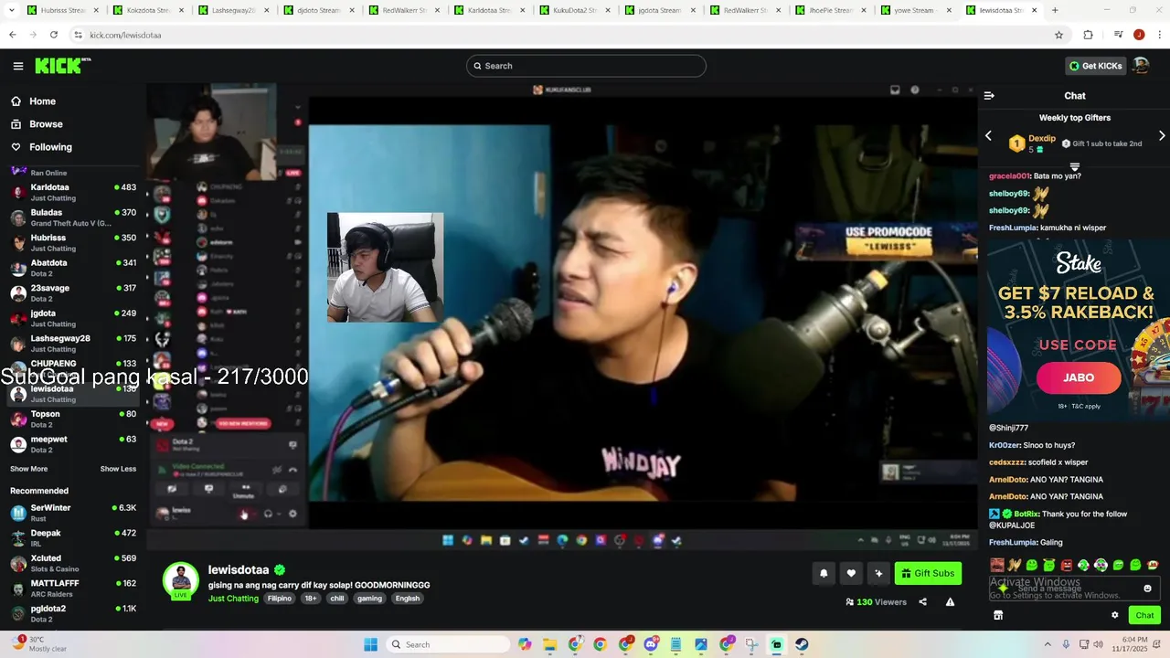Reload the page in Chrome
The width and height of the screenshot is (1170, 658).
(x=54, y=35)
